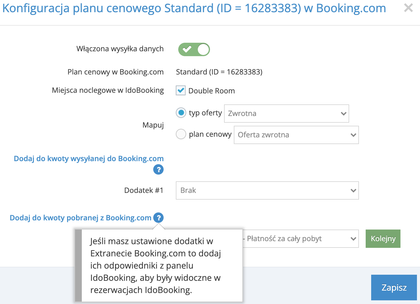The height and width of the screenshot is (304, 420).
Task: Click help icon below 'Dodaj do kwoty wysyłanej' link
Action: pos(158,169)
